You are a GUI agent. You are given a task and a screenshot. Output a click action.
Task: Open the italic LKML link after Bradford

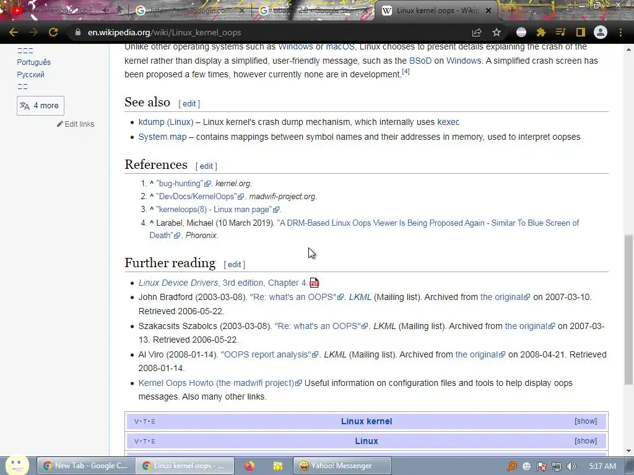(360, 297)
